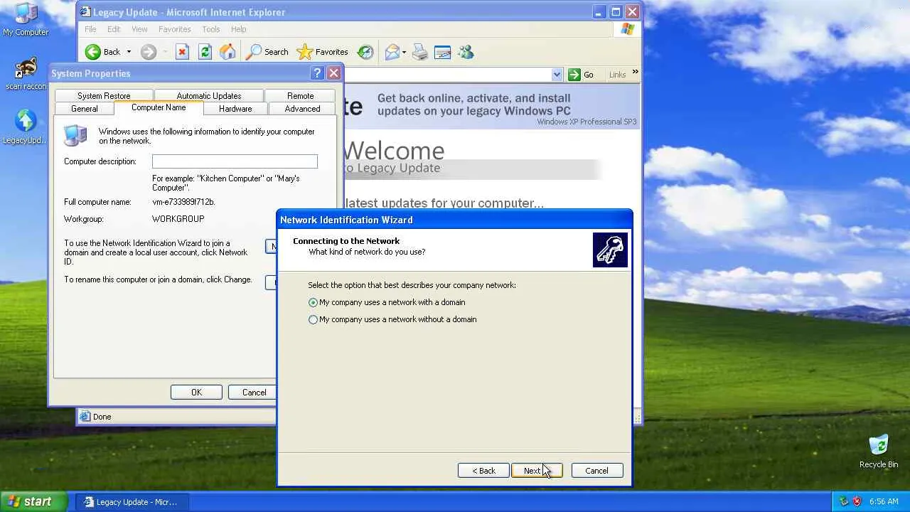Click the Forward arrow icon in Internet Explorer
The image size is (910, 512).
[x=149, y=52]
